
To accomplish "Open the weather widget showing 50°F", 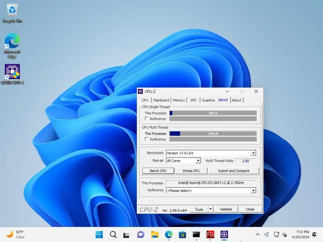I will click(x=15, y=234).
